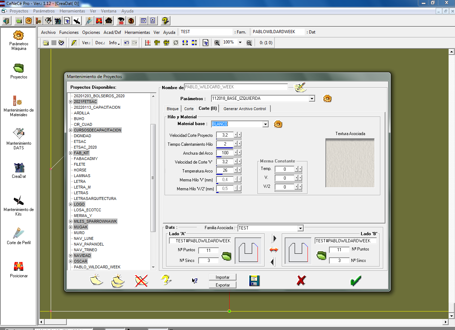Viewport: 455px width, 330px height.
Task: Click the house icon in top toolbar
Action: pyautogui.click(x=109, y=21)
